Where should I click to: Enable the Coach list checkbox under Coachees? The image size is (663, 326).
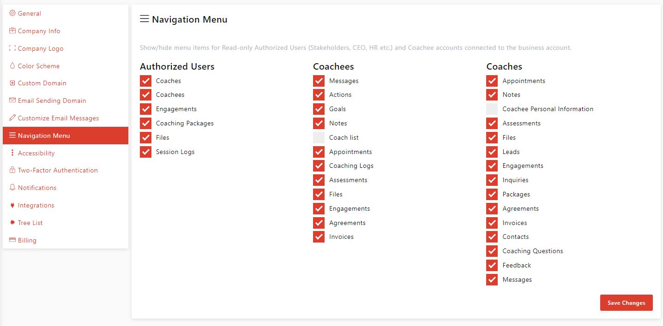pos(319,137)
